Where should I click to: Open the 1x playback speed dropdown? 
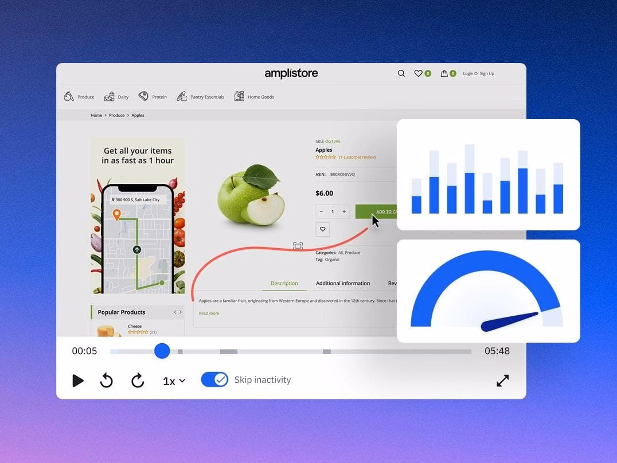(x=174, y=381)
